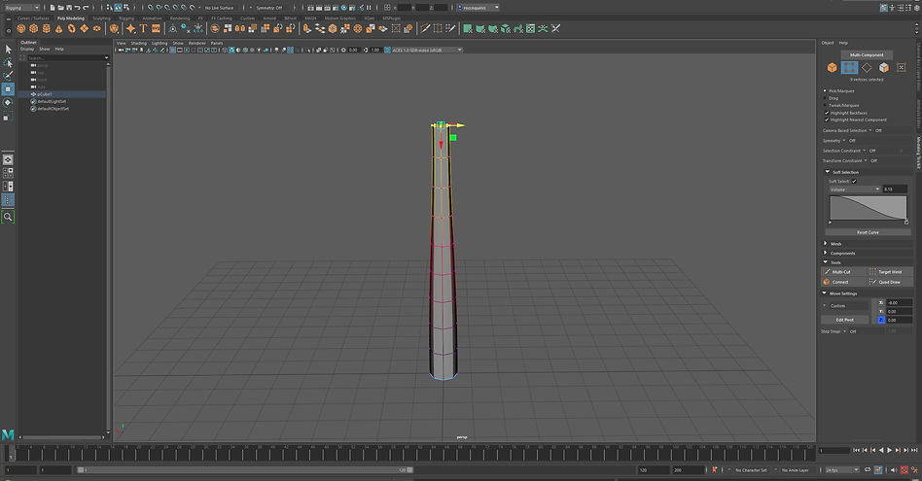Open the Symmetry dropdown in Modeling Toolkit
This screenshot has height=481, width=922.
pos(844,141)
